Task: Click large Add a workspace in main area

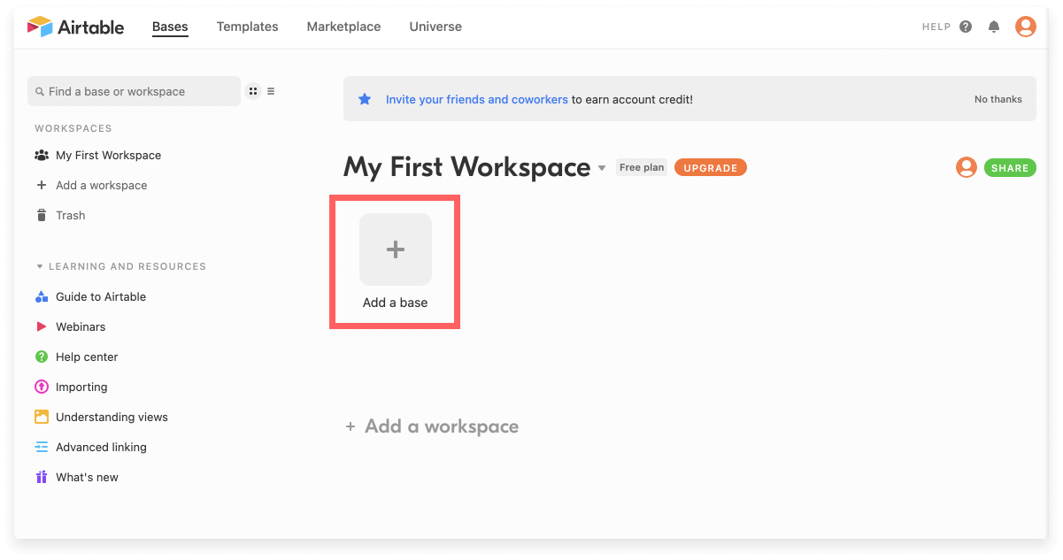Action: coord(432,426)
